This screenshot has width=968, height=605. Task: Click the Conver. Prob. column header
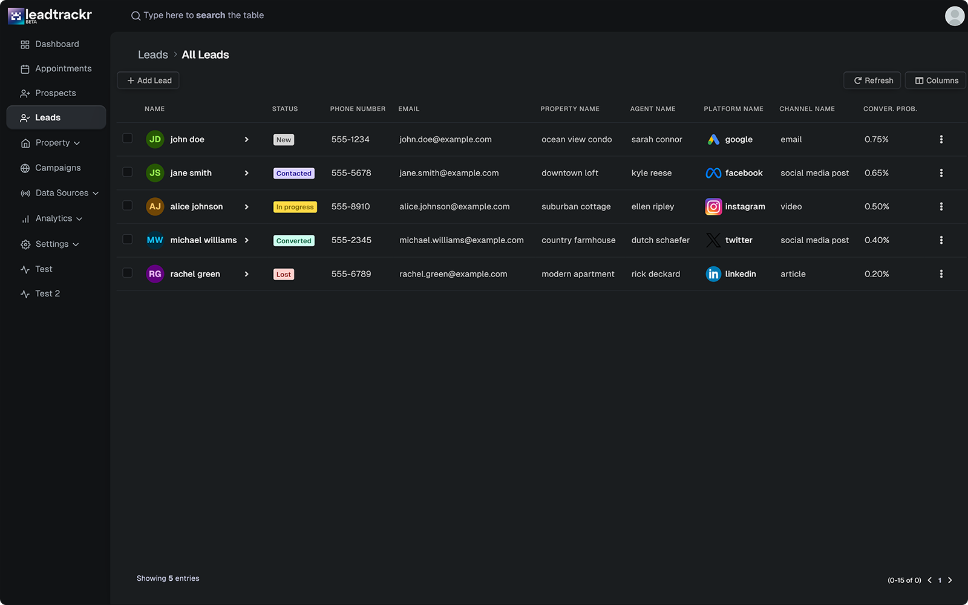[x=890, y=109]
